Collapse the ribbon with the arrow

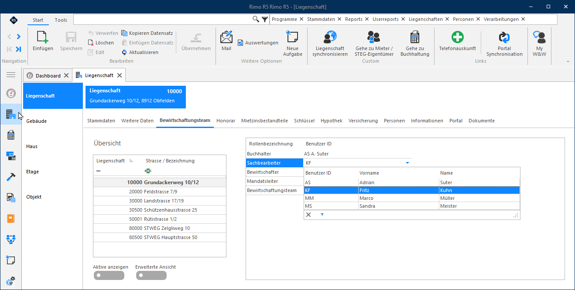(x=568, y=61)
